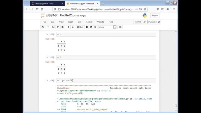Click the tracking protection shield icon
Screen dimensions: 201x113
55,9
